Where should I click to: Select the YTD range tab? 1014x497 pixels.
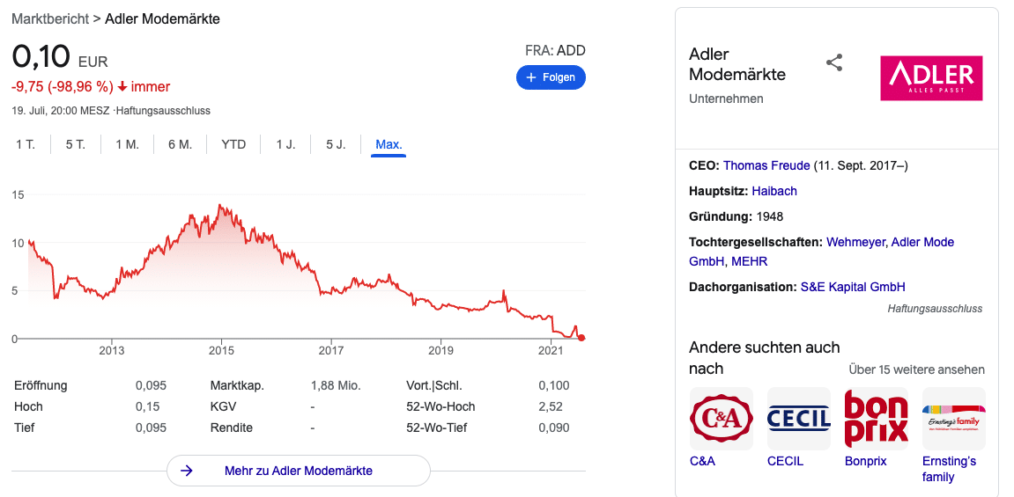coord(233,144)
